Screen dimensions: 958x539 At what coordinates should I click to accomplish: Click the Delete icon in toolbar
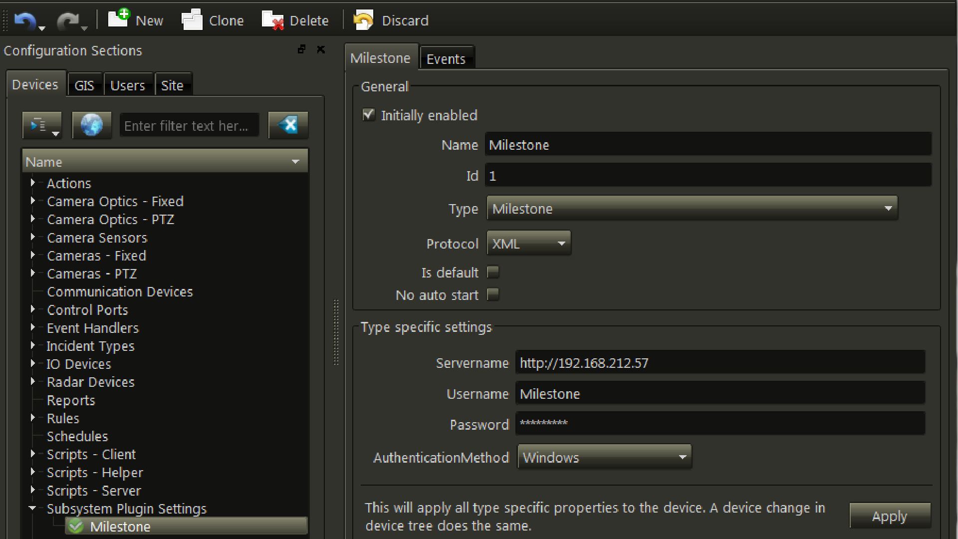coord(272,20)
